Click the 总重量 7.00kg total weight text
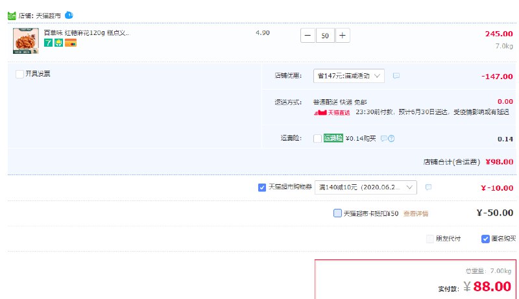Screen dimensions: 519x299 tap(489, 271)
